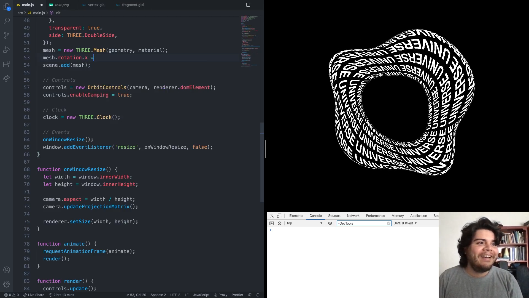Click the split editor right icon
The image size is (529, 298).
(x=248, y=5)
